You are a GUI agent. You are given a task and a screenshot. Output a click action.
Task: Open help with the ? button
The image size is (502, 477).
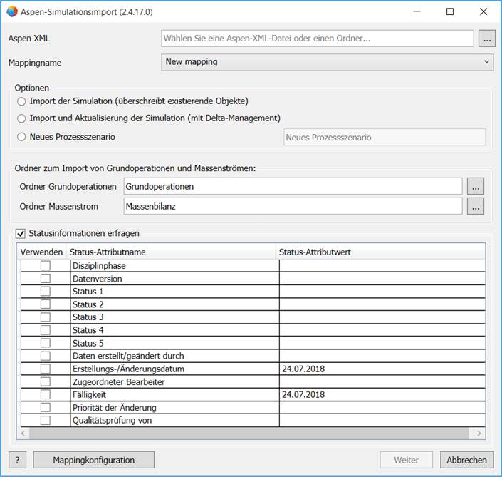17,460
